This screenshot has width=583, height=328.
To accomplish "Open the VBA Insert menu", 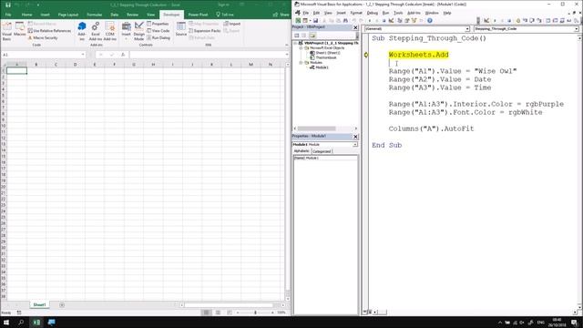I will click(341, 13).
